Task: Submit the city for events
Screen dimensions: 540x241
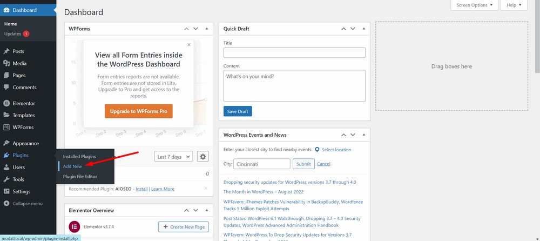Action: [303, 164]
